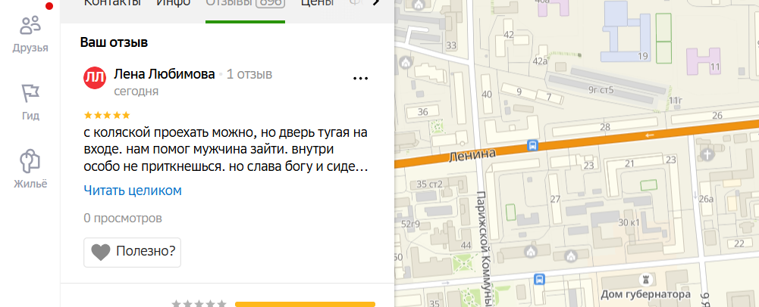Click the ЛЛ user avatar

tap(95, 78)
